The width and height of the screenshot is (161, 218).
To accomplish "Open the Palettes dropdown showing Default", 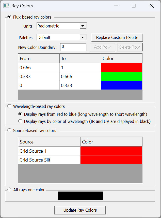I will coord(61,37).
